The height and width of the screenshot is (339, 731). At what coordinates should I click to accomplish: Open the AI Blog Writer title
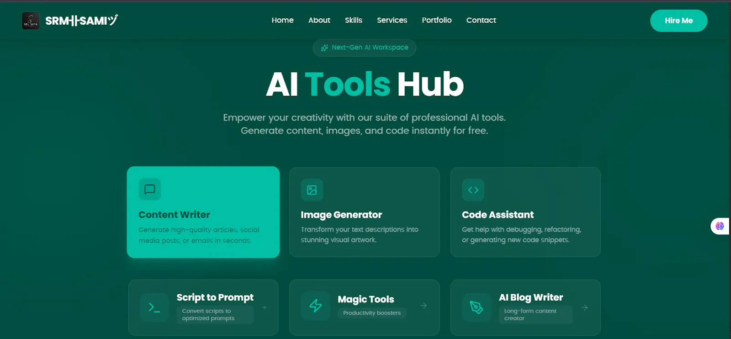530,297
